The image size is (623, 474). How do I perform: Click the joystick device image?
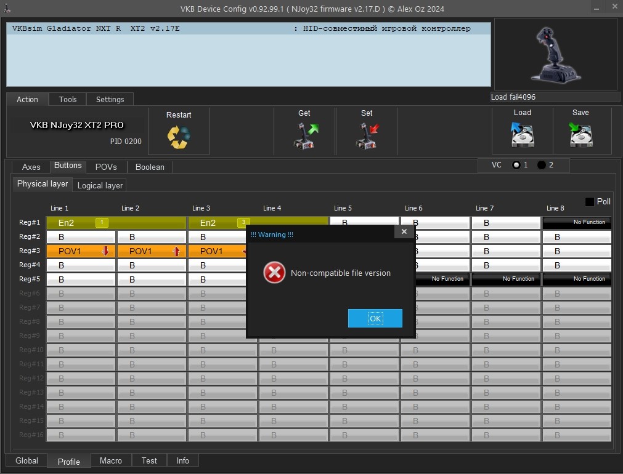tap(555, 54)
